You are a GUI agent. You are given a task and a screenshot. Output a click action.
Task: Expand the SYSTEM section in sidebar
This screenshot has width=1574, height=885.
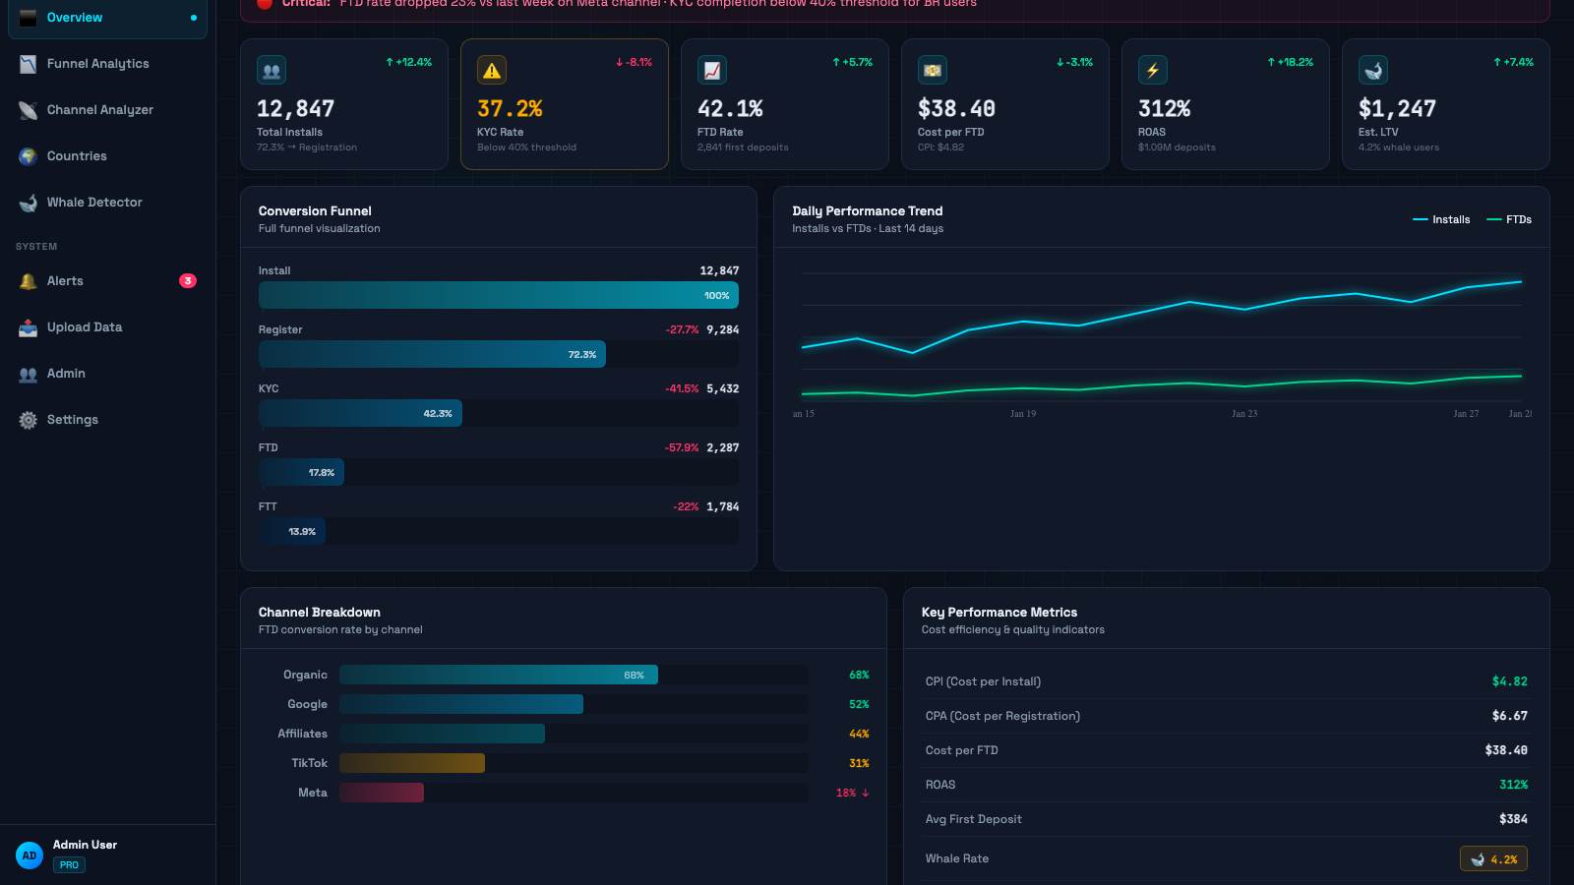click(x=35, y=246)
